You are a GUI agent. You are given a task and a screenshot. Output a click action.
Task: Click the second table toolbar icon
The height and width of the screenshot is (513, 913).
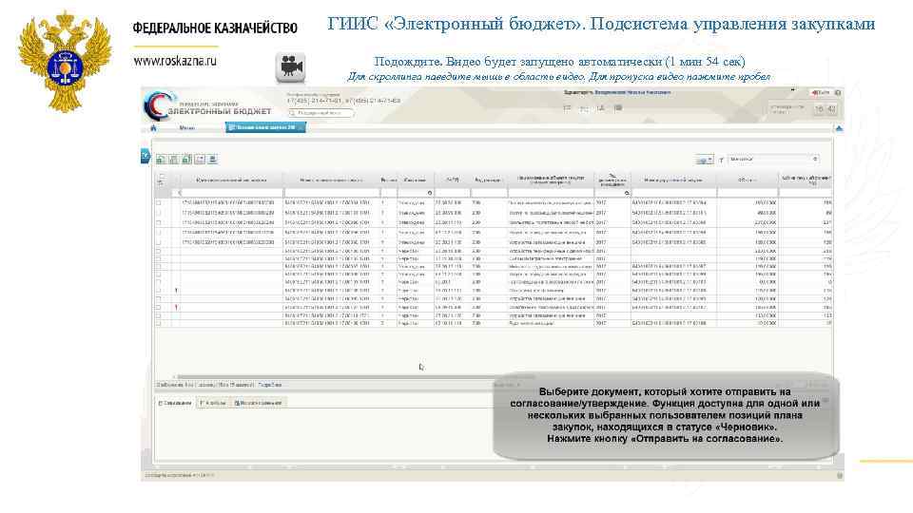point(173,160)
